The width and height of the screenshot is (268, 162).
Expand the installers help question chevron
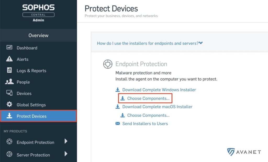201,43
